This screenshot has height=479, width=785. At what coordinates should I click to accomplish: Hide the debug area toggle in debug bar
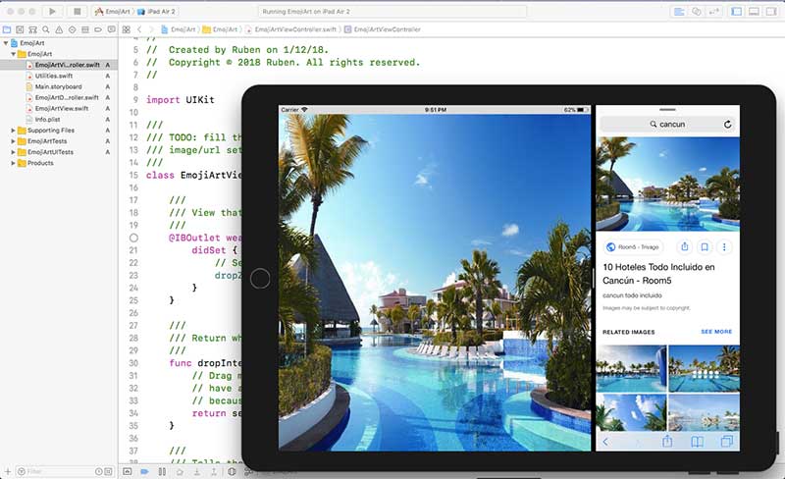tap(128, 471)
